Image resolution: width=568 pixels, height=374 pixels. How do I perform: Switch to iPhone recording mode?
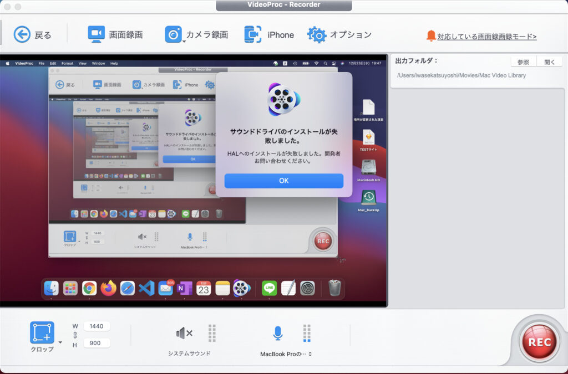point(269,35)
